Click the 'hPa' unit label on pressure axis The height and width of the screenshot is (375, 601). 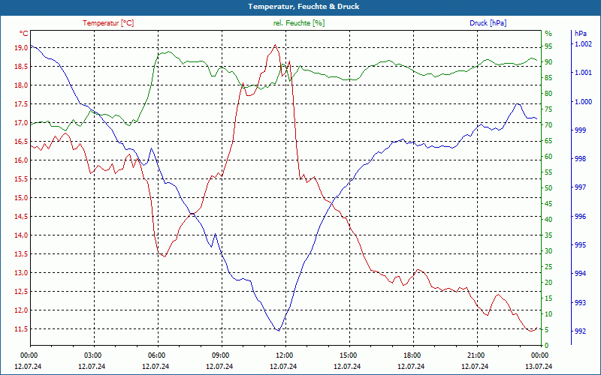[580, 34]
